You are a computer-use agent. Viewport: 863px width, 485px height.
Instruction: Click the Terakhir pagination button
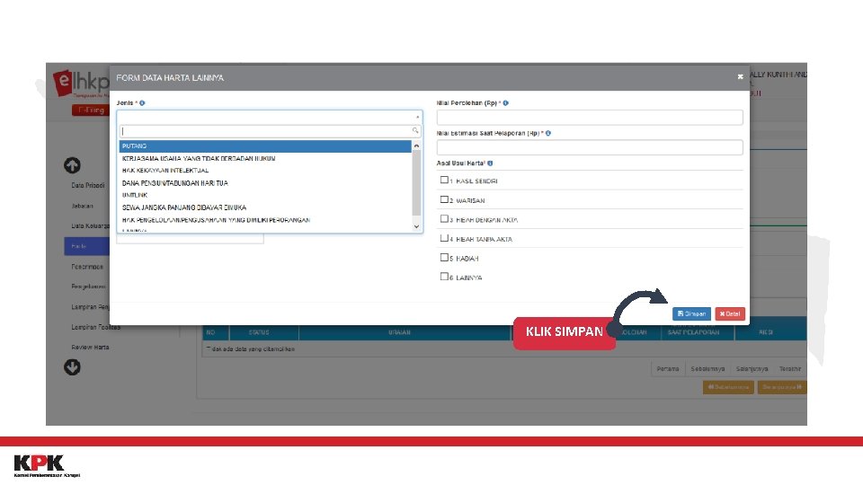pyautogui.click(x=790, y=369)
